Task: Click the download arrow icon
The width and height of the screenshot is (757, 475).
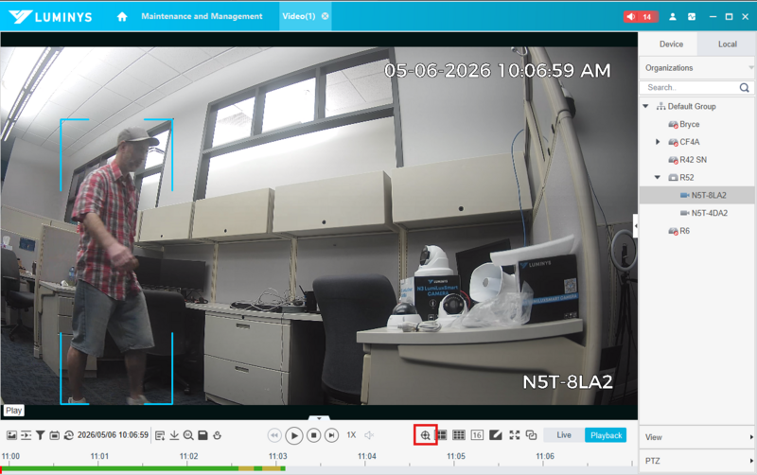Action: (x=174, y=435)
